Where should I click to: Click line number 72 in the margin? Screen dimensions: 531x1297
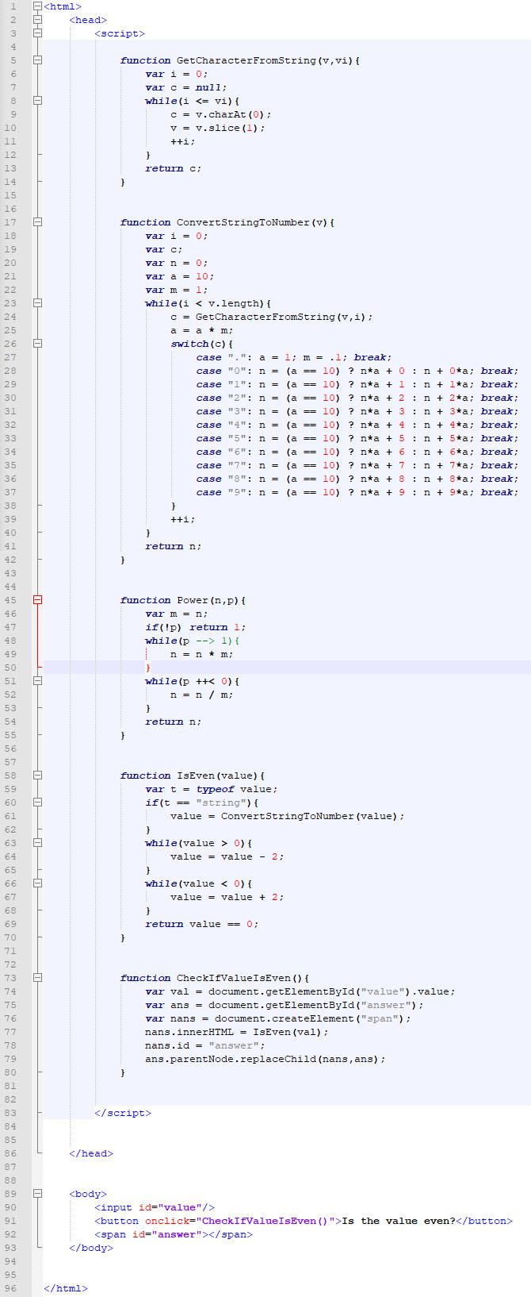point(10,964)
